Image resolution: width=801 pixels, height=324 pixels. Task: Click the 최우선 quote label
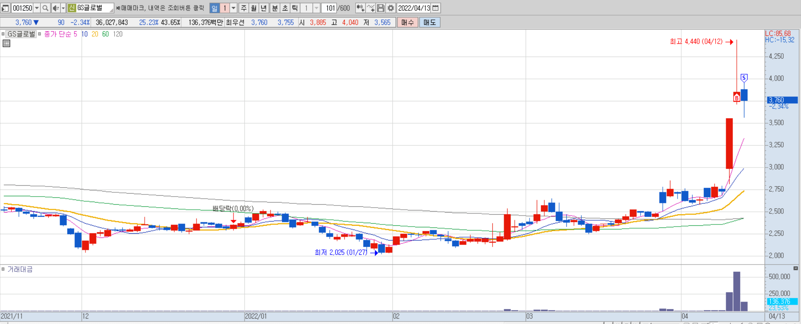tap(235, 22)
